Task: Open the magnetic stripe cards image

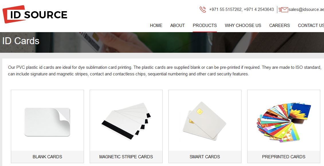Action: [126, 121]
